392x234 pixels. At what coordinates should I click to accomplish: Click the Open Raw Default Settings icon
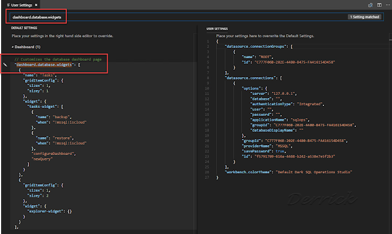point(370,5)
